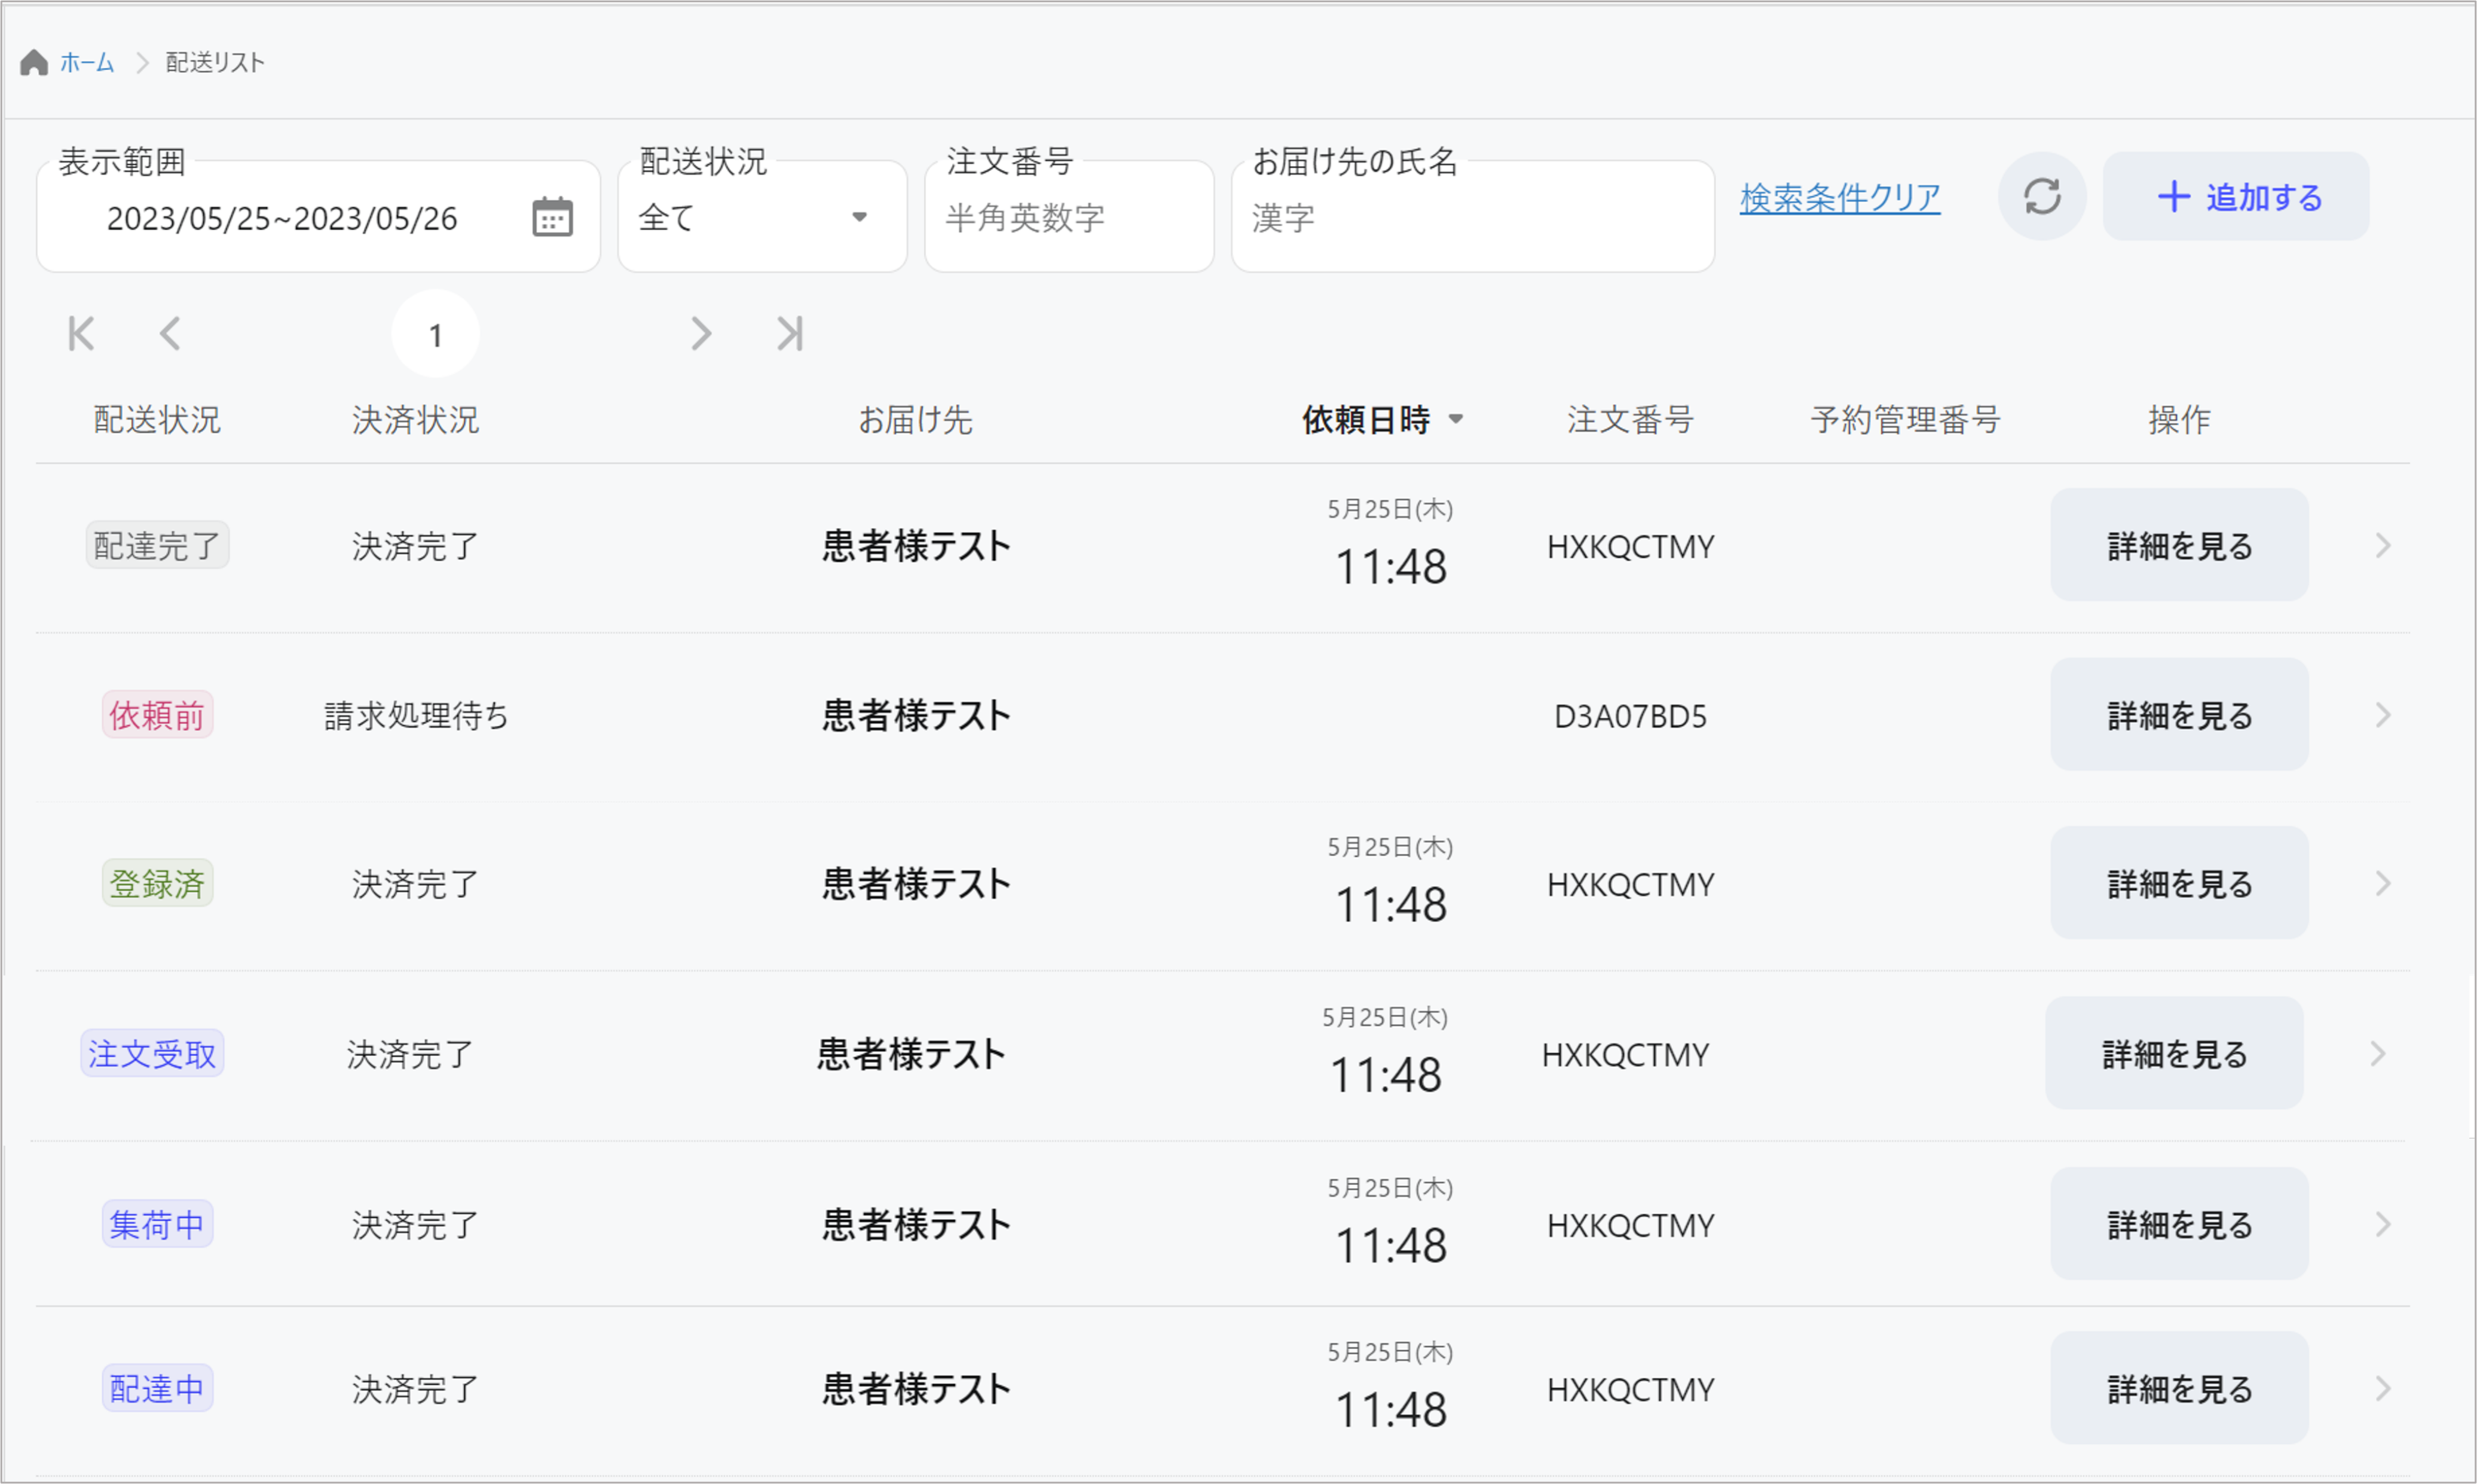Click the お届け先の氏名 text field
The width and height of the screenshot is (2477, 1484).
tap(1472, 218)
